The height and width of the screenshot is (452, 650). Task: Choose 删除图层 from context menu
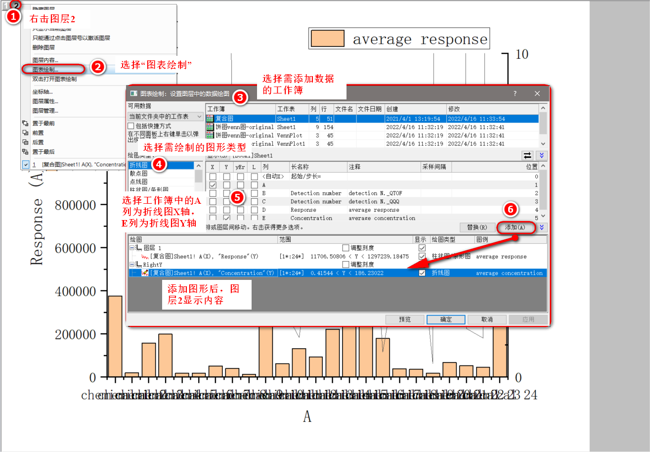click(x=43, y=47)
